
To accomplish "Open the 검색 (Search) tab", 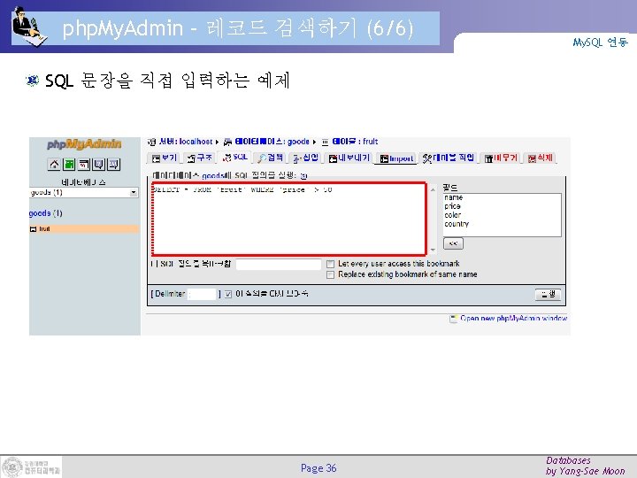I will 271,158.
